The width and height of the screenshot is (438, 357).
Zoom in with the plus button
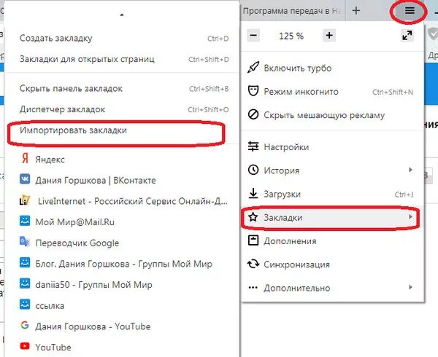click(329, 36)
